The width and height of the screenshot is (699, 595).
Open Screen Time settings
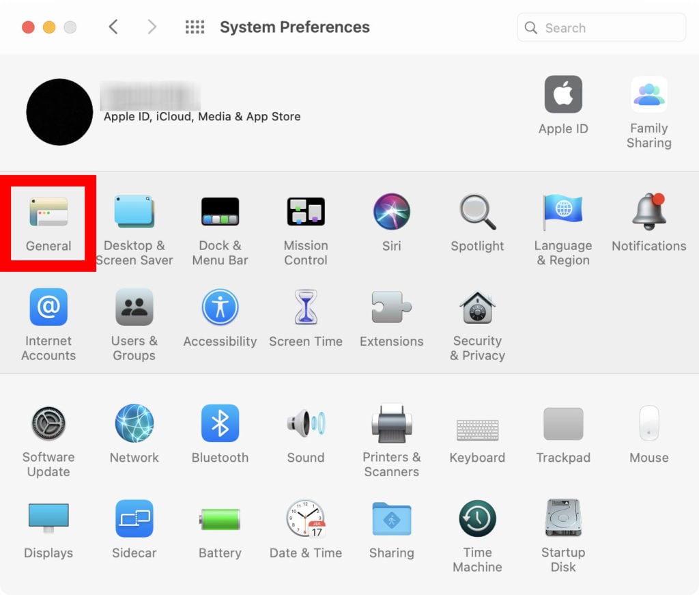click(305, 307)
